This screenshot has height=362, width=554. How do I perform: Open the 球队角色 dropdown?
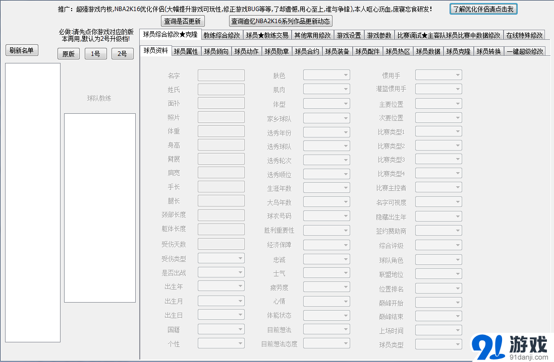[438, 260]
